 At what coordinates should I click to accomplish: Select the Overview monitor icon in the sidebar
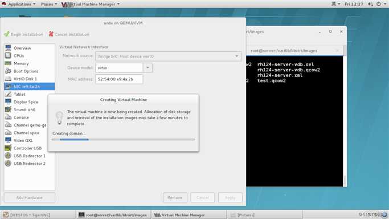[x=8, y=48]
